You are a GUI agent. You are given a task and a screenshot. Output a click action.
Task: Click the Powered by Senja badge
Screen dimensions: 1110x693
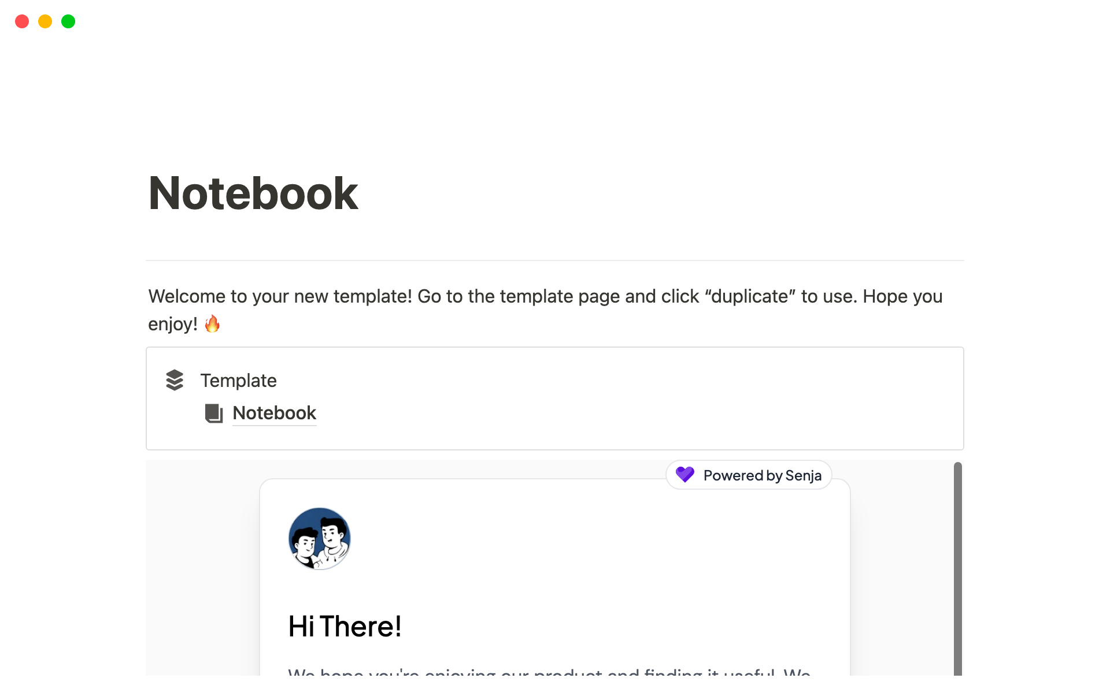[749, 475]
